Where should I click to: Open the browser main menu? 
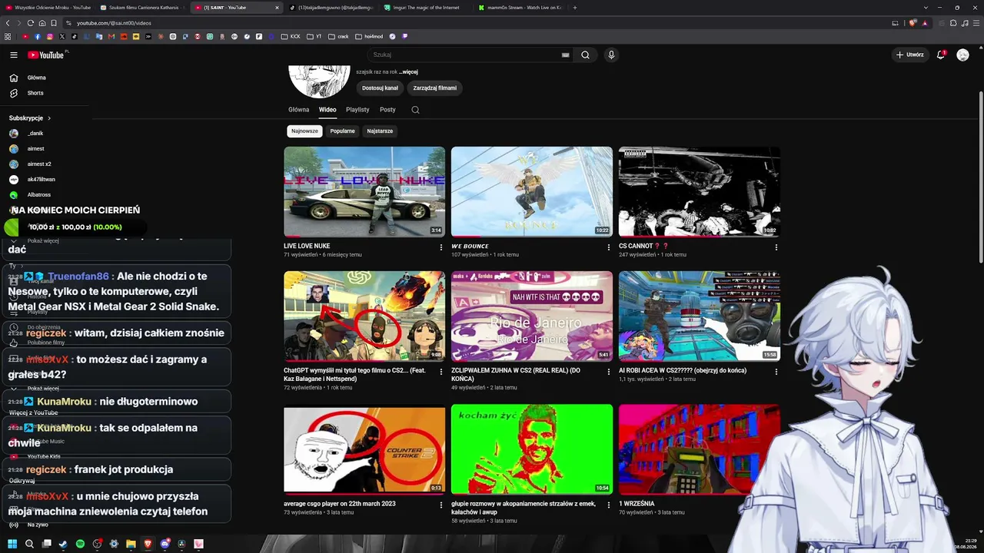(976, 23)
